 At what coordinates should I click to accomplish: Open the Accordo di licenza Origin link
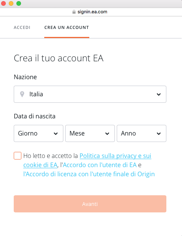[x=89, y=174]
